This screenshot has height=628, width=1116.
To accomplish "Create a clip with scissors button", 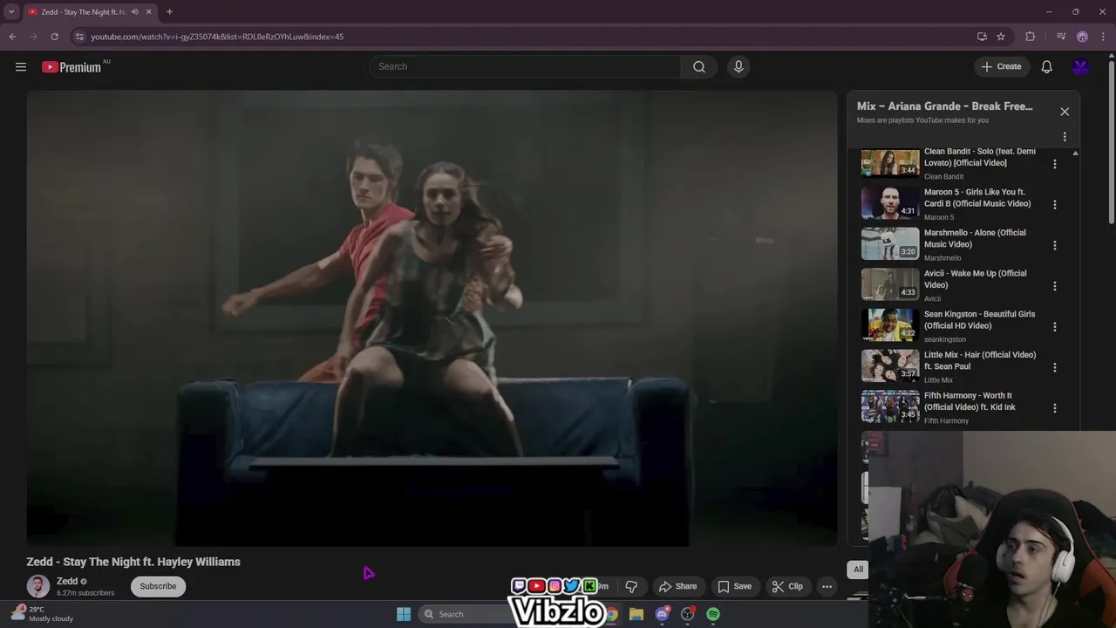I will click(x=787, y=586).
